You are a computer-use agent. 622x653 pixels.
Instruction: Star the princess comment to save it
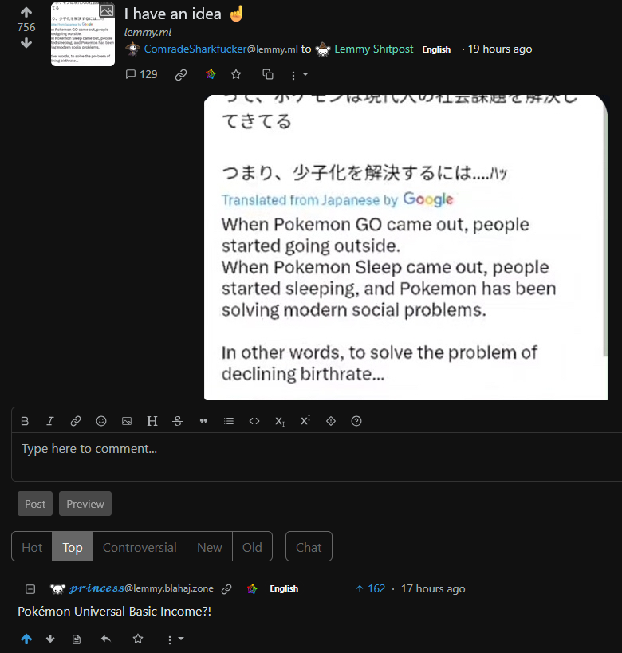[x=138, y=639]
